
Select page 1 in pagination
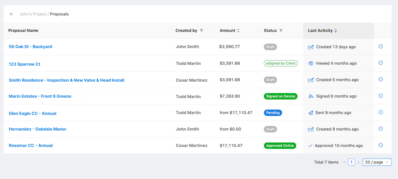pyautogui.click(x=352, y=162)
